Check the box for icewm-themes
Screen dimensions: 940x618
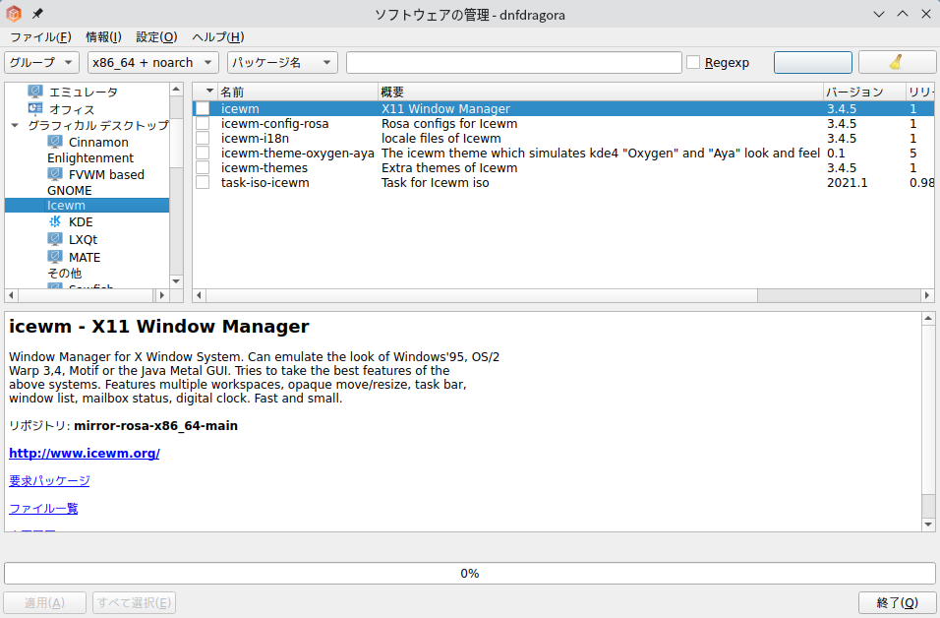[203, 168]
